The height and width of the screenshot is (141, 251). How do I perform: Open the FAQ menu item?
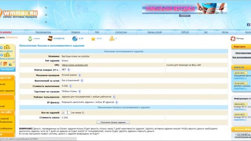click(x=97, y=32)
